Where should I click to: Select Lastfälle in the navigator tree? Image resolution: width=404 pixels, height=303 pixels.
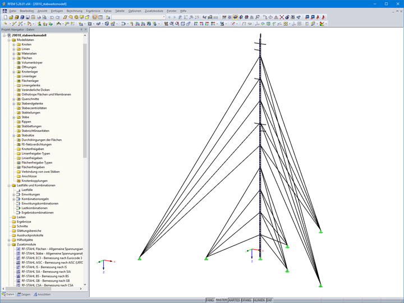pos(27,190)
